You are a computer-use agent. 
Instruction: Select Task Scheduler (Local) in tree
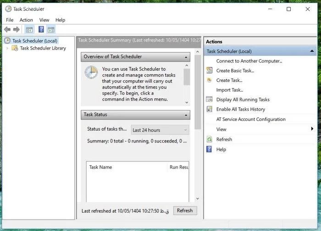[x=35, y=41]
